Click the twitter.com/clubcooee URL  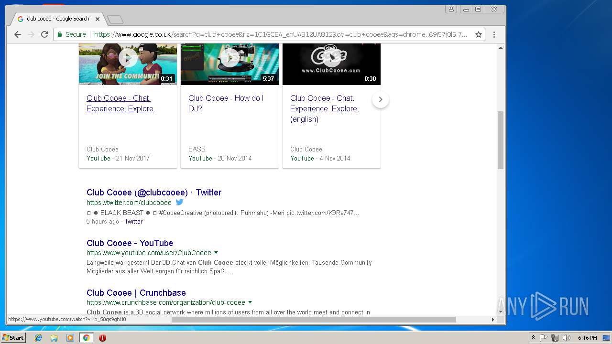(x=129, y=203)
